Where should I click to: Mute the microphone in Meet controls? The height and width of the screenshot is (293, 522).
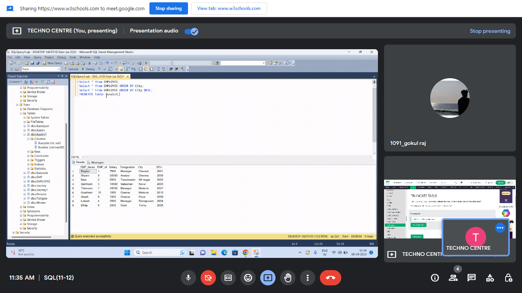188,278
